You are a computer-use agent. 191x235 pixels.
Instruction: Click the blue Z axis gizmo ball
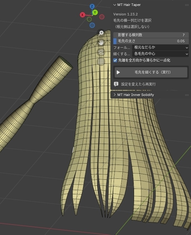point(92,6)
